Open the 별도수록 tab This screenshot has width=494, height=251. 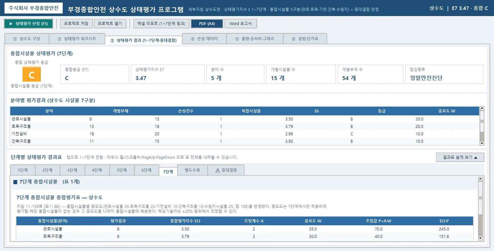[x=192, y=170]
